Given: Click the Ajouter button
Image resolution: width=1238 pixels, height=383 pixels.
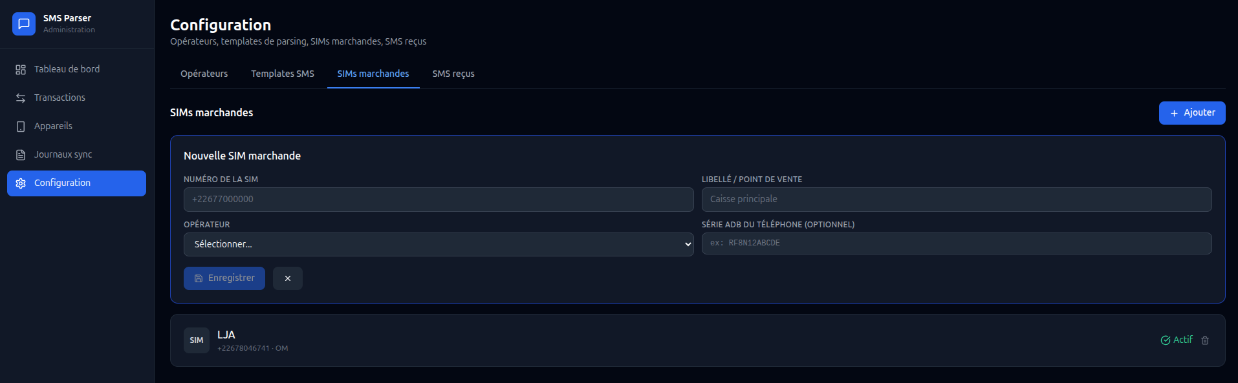Looking at the screenshot, I should [x=1191, y=113].
